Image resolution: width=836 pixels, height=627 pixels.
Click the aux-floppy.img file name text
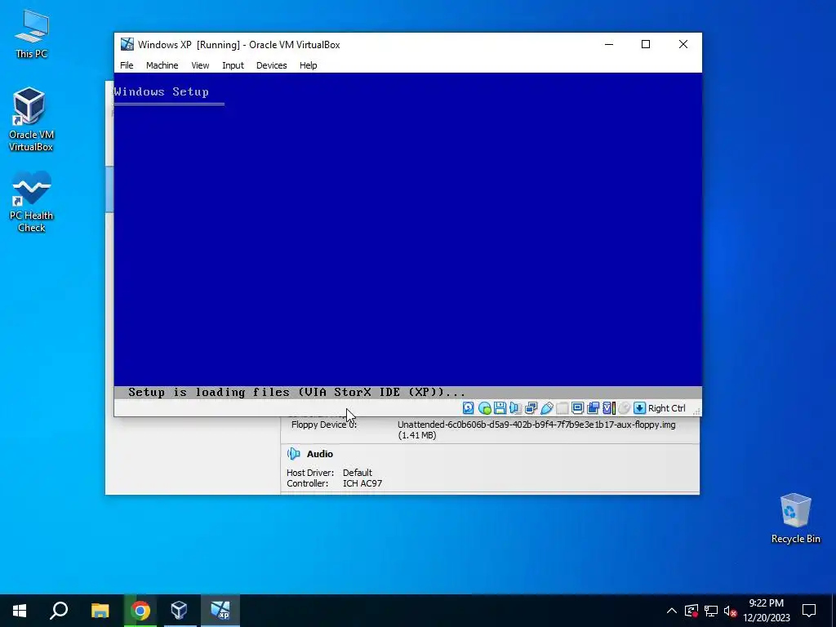pyautogui.click(x=536, y=425)
